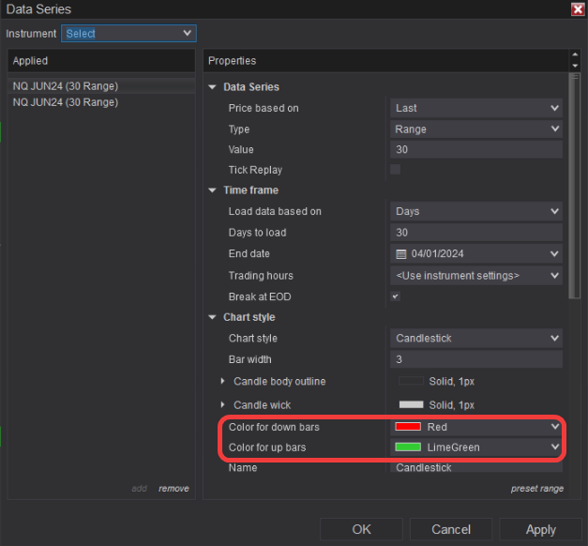Close the Data Series dialog
Screen dimensions: 588x546
click(578, 9)
